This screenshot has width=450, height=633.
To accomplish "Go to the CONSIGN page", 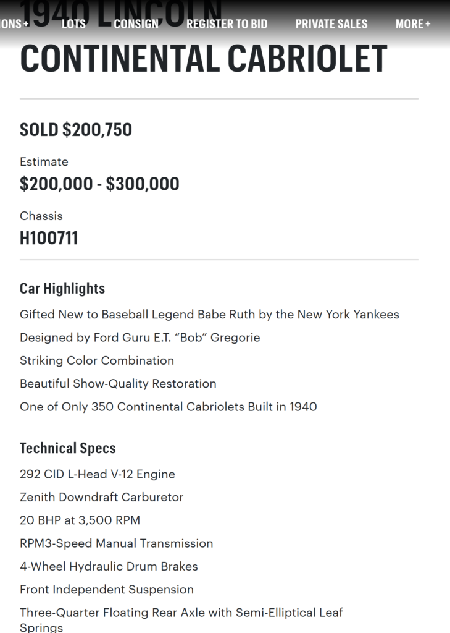I will coord(136,24).
